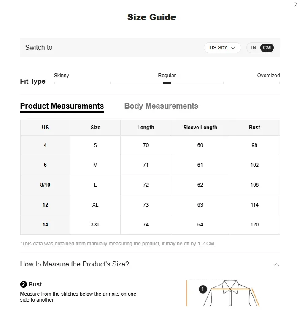The image size is (297, 310).
Task: Click the Bust column header
Action: [x=254, y=128]
